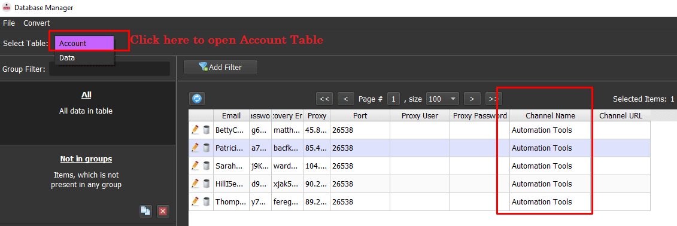Delete the Patrici row with trash icon
The width and height of the screenshot is (677, 226).
[207, 148]
